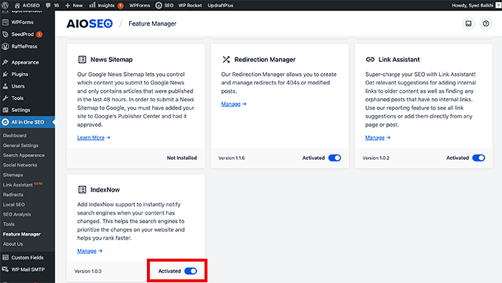This screenshot has height=283, width=502.
Task: Click the WP Mail SMTP envelope icon
Action: (x=5, y=270)
